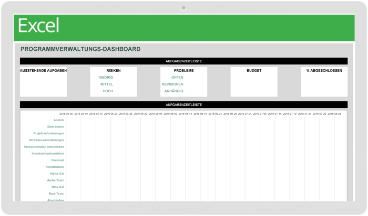The image size is (368, 216).
Task: Click the 2016-07-09 date label
Action: (x=260, y=114)
